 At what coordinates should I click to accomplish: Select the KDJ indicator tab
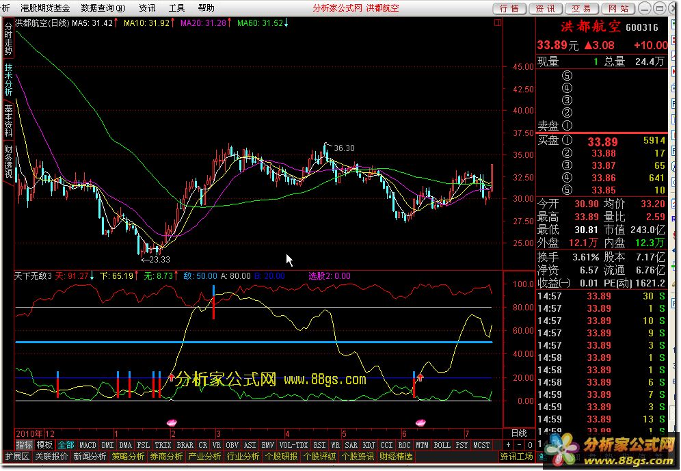click(369, 445)
